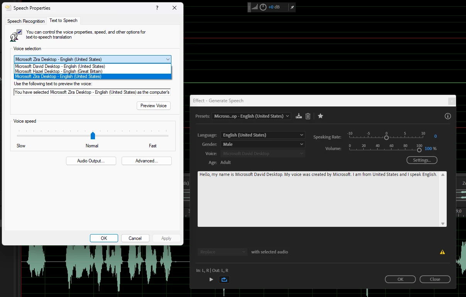Viewport: 466px width, 297px height.
Task: Click the Slow label under Voice speed
Action: point(21,146)
